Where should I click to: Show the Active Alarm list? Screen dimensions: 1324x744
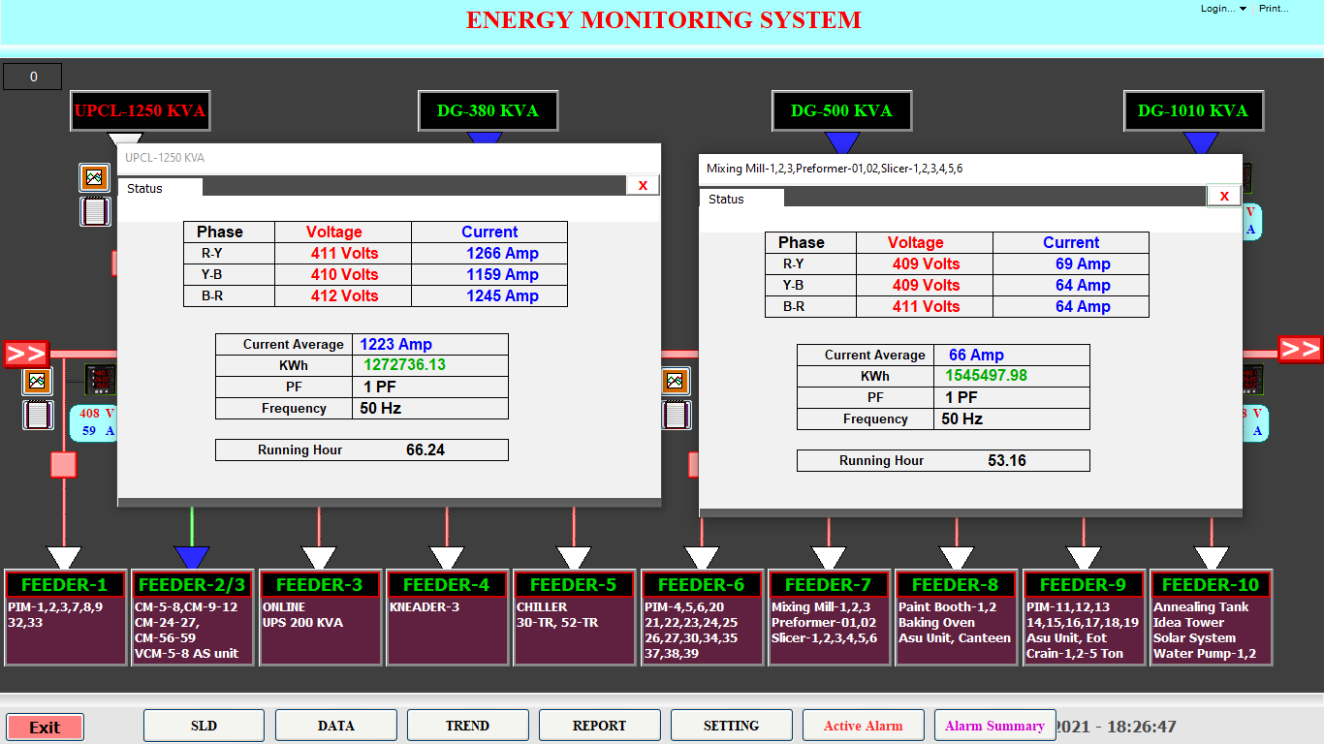click(x=863, y=726)
